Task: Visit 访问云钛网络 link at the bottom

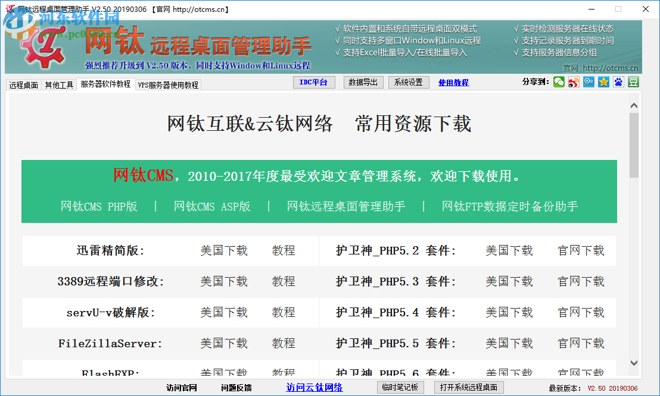Action: 315,386
